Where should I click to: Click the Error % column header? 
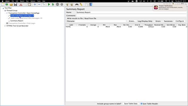137,25
